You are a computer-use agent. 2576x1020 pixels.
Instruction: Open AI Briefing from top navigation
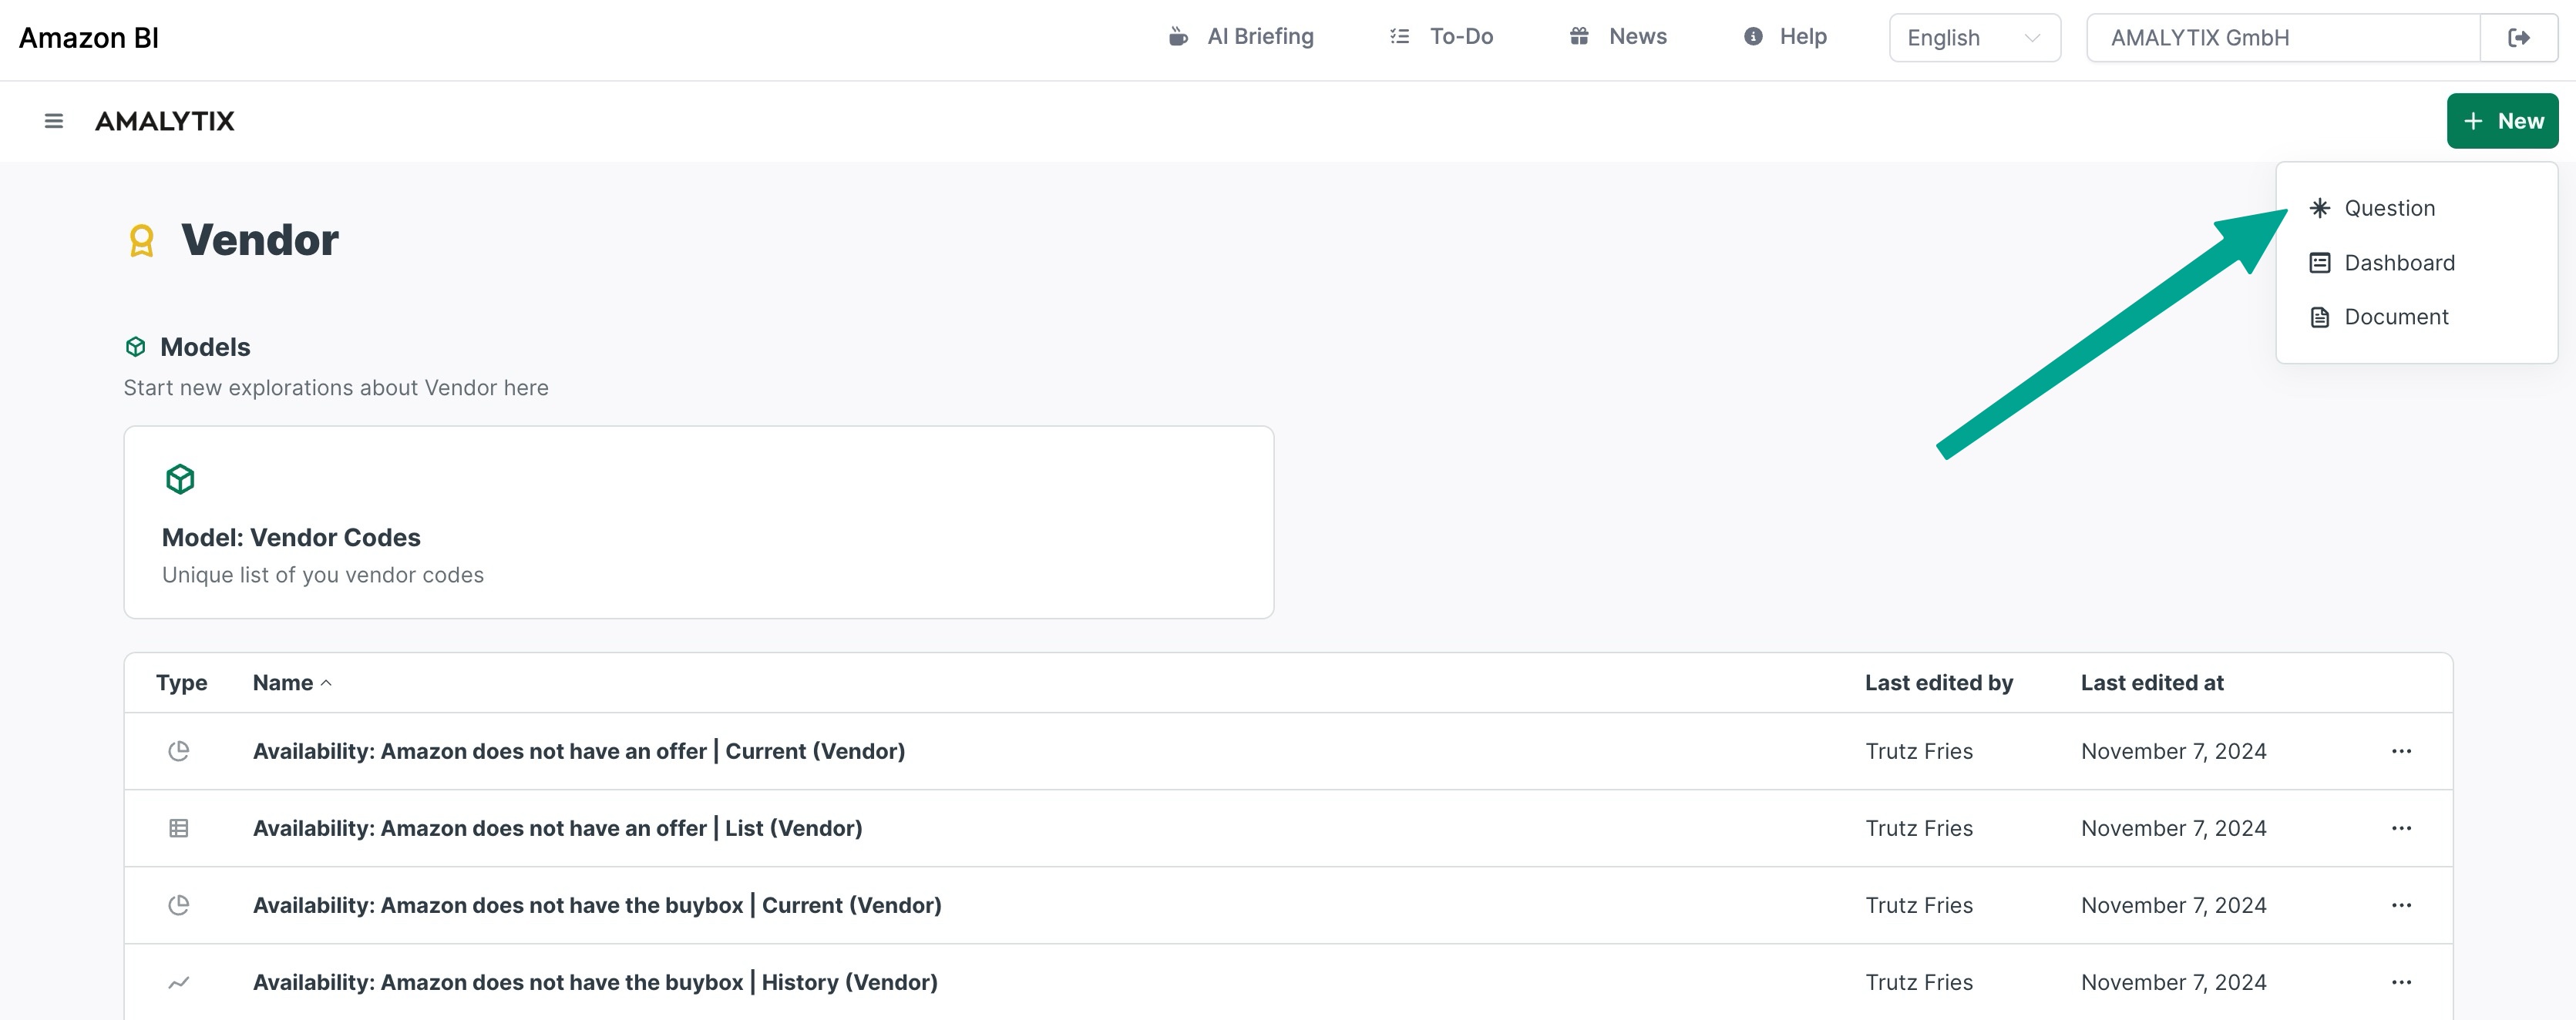coord(1241,37)
